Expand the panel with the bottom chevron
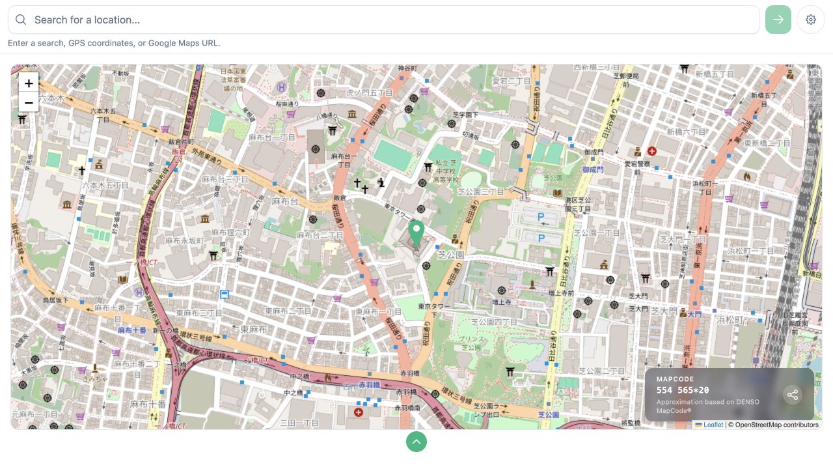 click(416, 442)
